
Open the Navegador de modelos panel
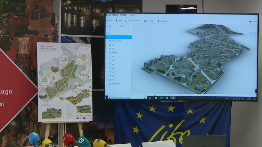[133, 21]
